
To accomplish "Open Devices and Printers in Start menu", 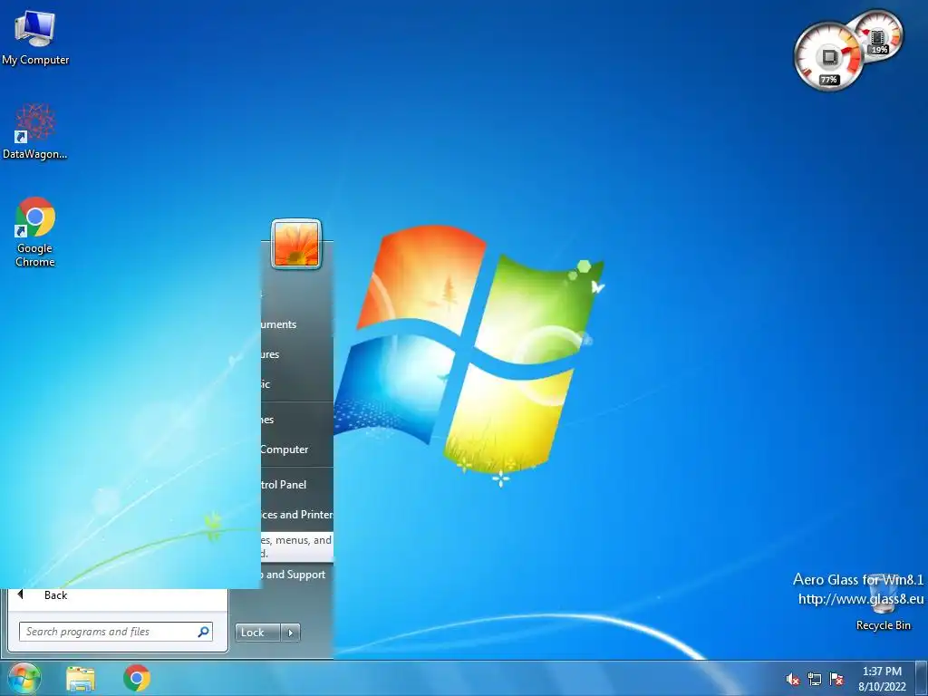I will [x=297, y=515].
